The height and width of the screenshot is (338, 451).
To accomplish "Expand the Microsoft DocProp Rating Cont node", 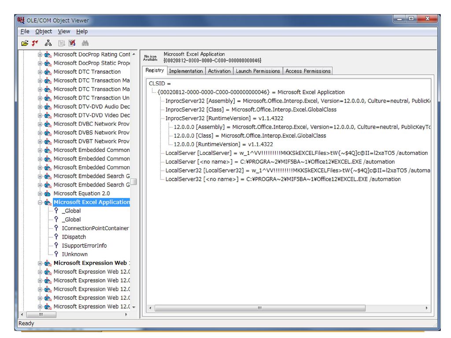I will tap(40, 55).
